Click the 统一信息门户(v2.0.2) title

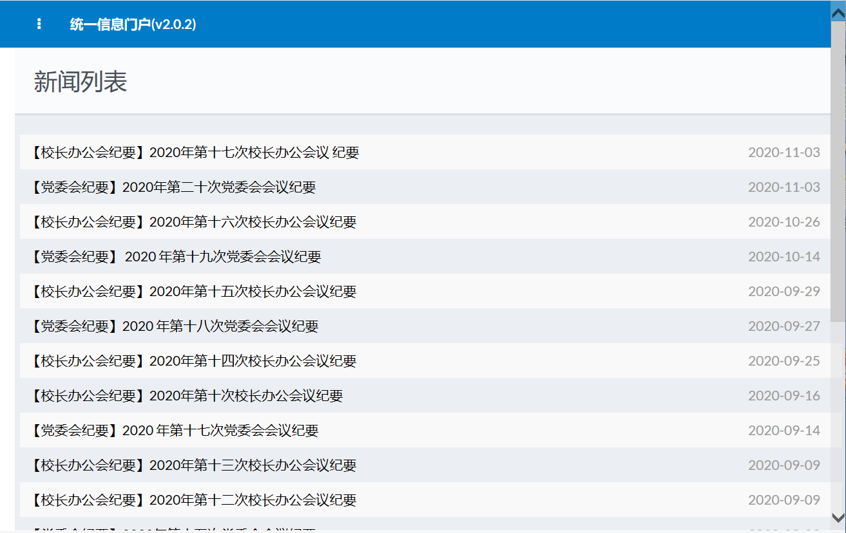133,24
